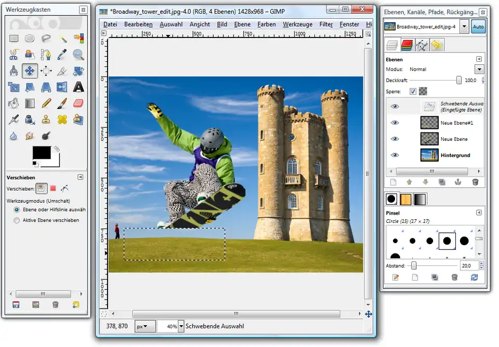Screen dimensions: 499x347
Task: Select the Text tool
Action: 78,87
